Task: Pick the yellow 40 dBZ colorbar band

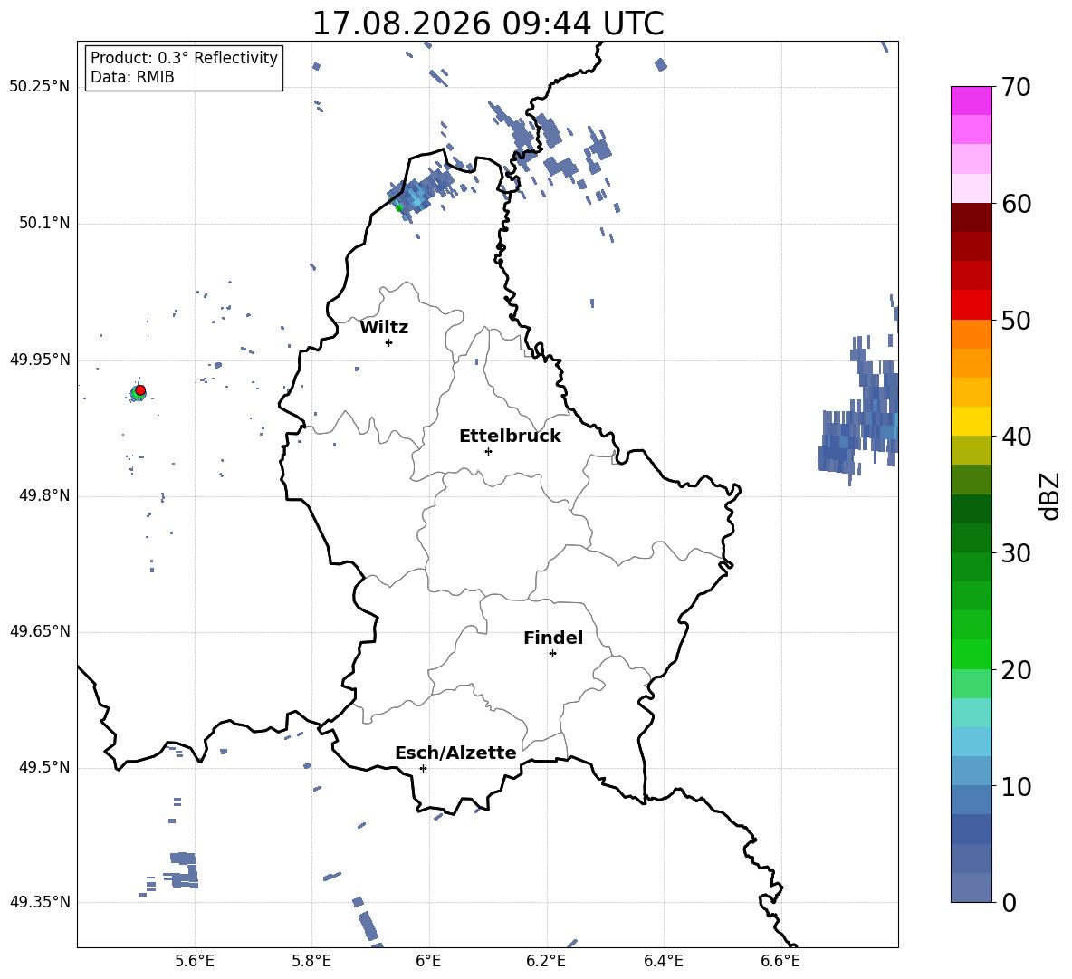Action: (x=971, y=420)
